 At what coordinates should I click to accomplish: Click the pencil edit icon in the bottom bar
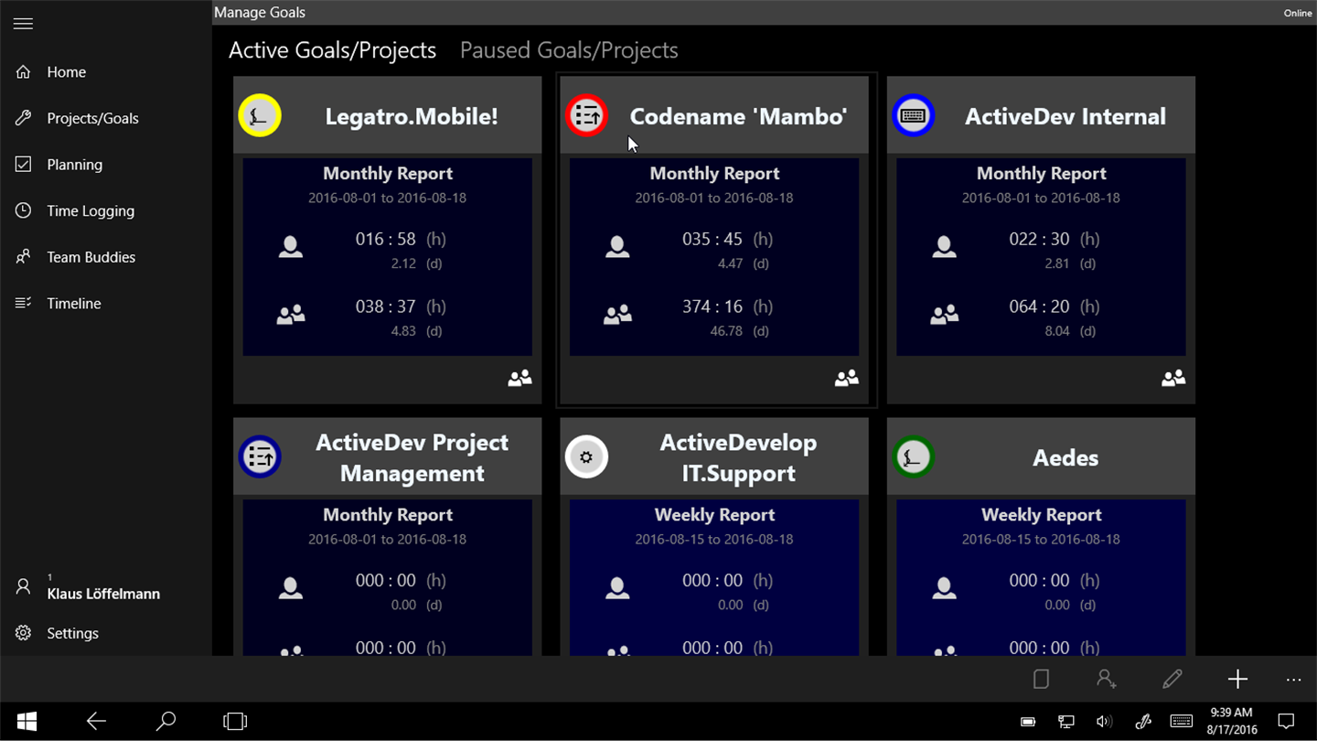(1172, 679)
